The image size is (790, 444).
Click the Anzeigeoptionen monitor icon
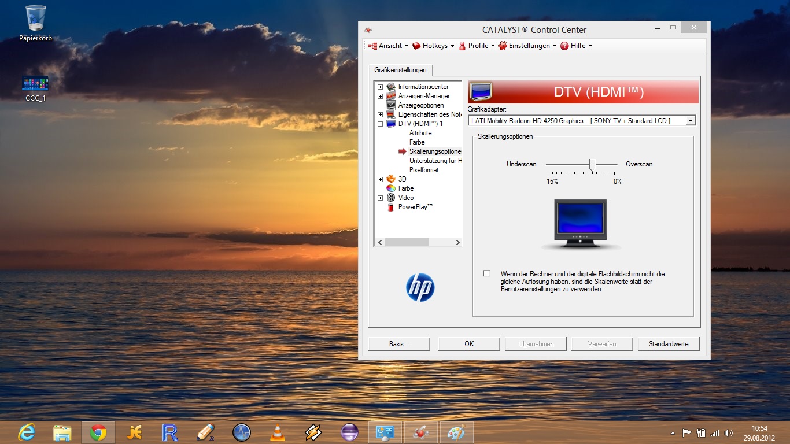coord(391,105)
